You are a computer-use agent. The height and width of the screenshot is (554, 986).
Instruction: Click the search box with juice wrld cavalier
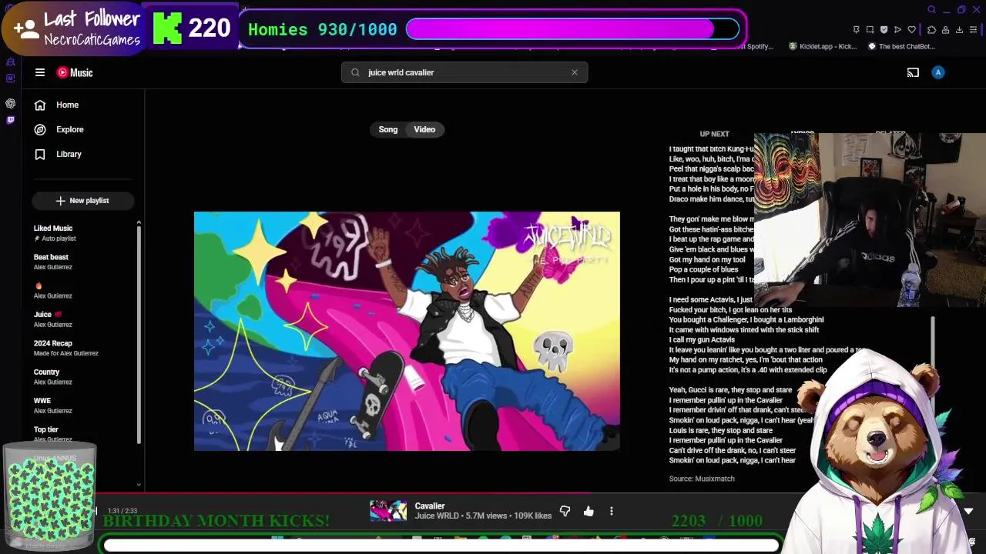click(x=464, y=72)
